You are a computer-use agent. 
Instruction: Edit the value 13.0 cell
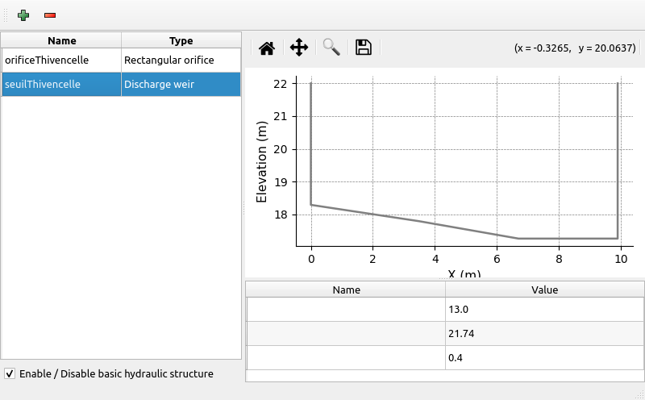544,309
